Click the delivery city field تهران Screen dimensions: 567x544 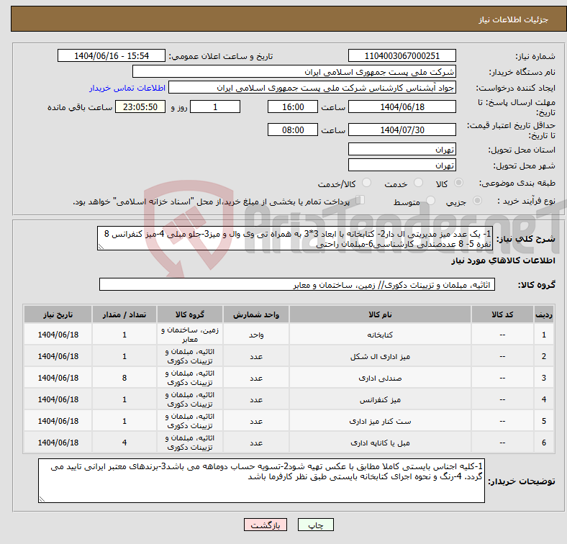point(402,165)
